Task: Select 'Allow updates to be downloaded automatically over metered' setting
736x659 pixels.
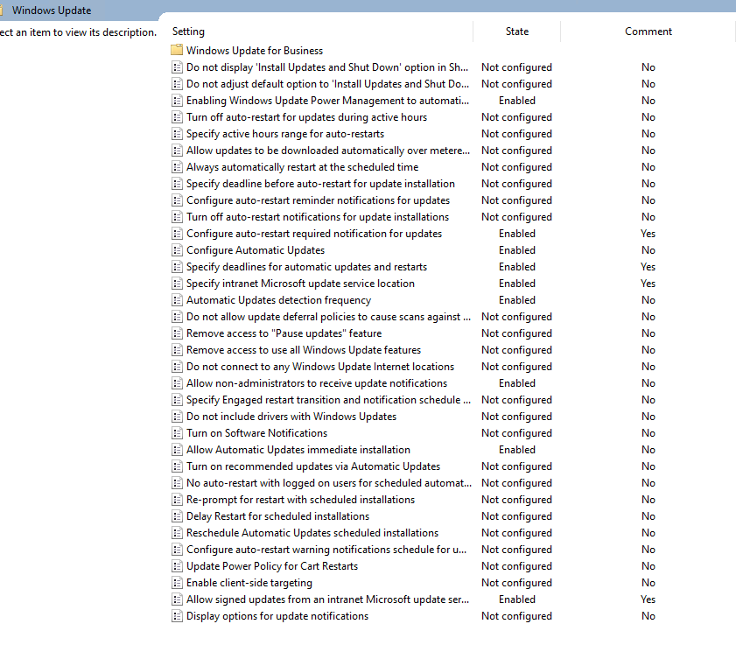Action: 328,151
